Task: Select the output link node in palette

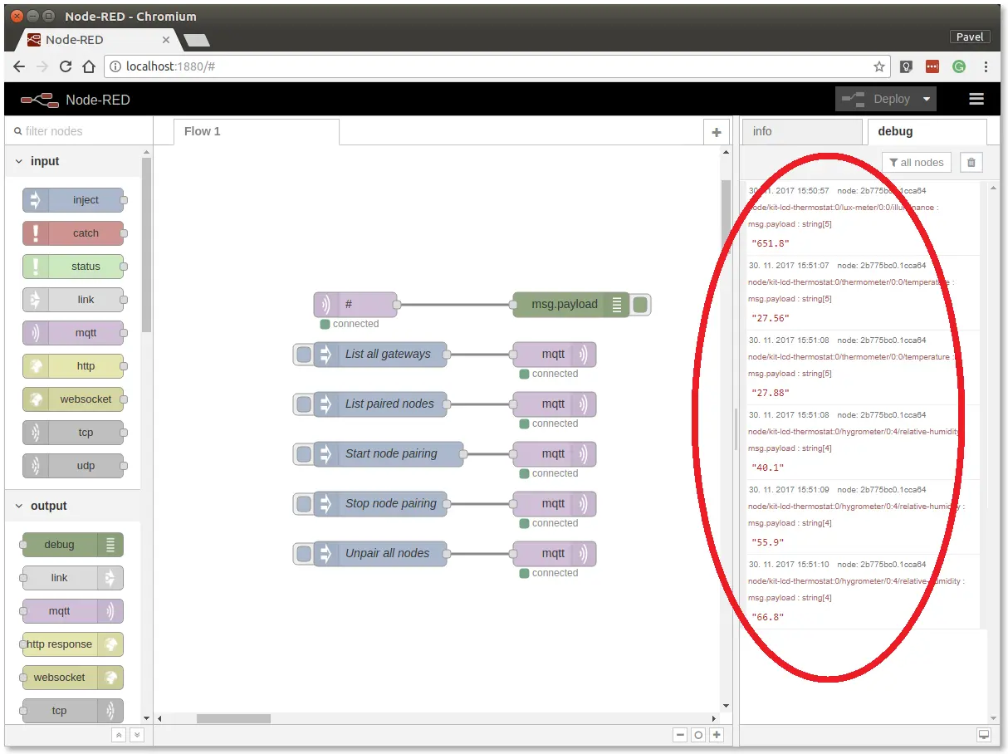Action: [73, 578]
